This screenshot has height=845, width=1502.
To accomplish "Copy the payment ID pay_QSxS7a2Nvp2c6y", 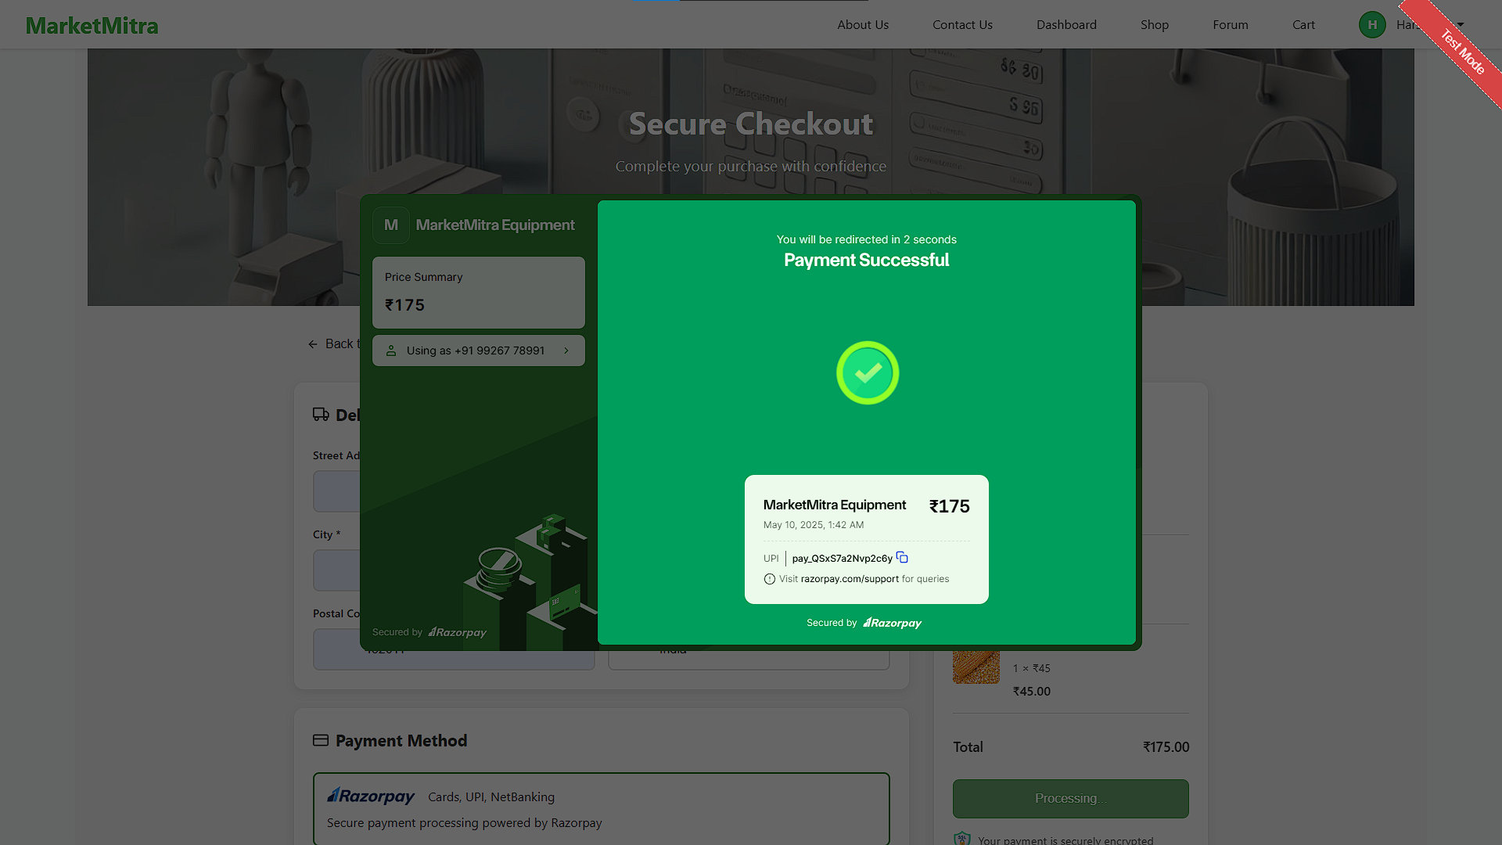I will [x=902, y=558].
